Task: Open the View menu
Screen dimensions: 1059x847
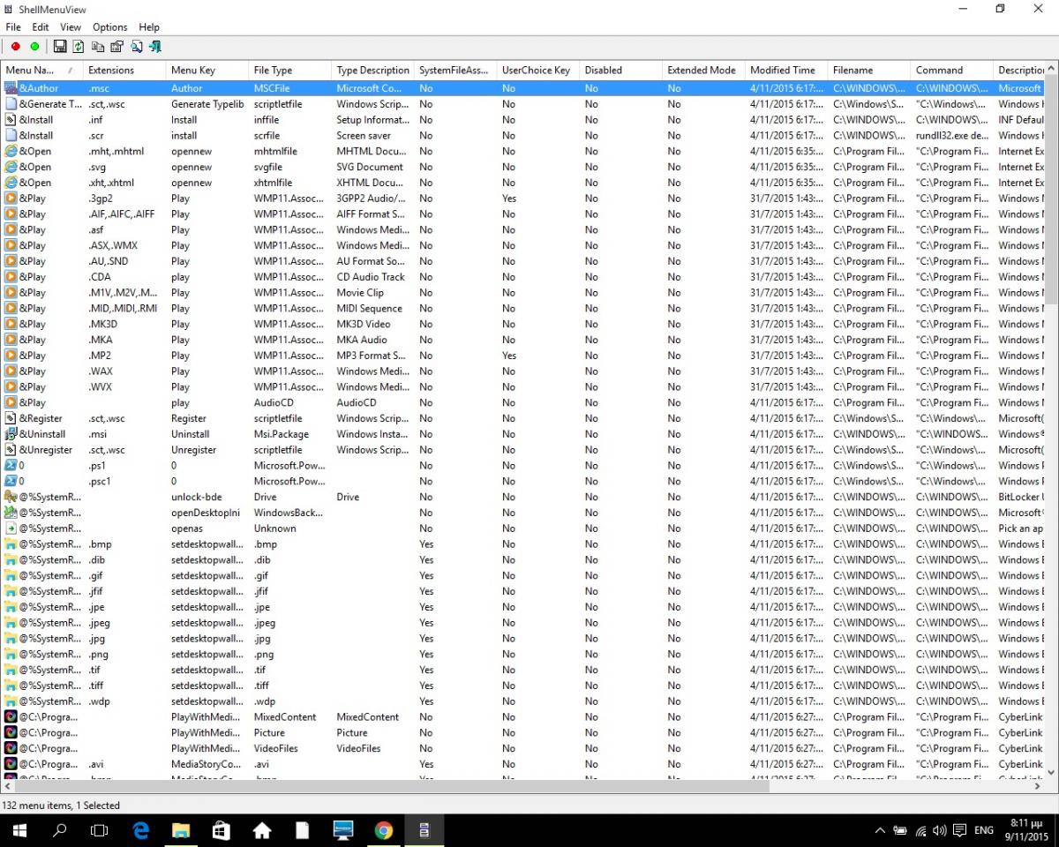Action: pos(71,27)
